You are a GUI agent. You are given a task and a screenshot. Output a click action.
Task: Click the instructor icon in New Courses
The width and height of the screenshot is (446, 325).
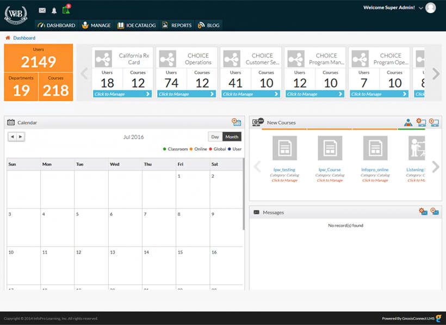pyautogui.click(x=408, y=122)
